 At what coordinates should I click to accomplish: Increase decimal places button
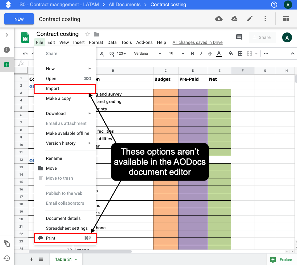pos(111,54)
